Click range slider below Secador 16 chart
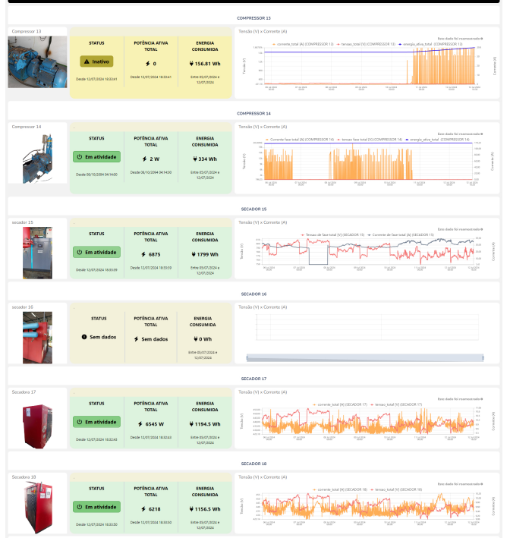The image size is (510, 538). [365, 358]
